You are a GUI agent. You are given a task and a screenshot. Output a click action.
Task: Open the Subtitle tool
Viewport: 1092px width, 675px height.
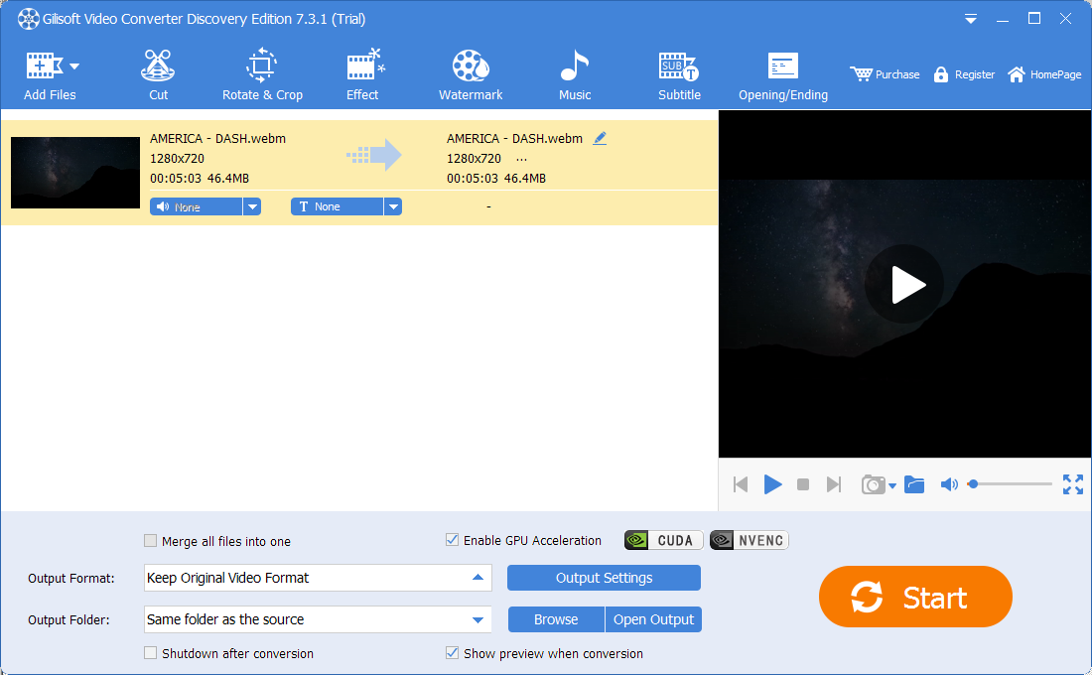(x=679, y=71)
